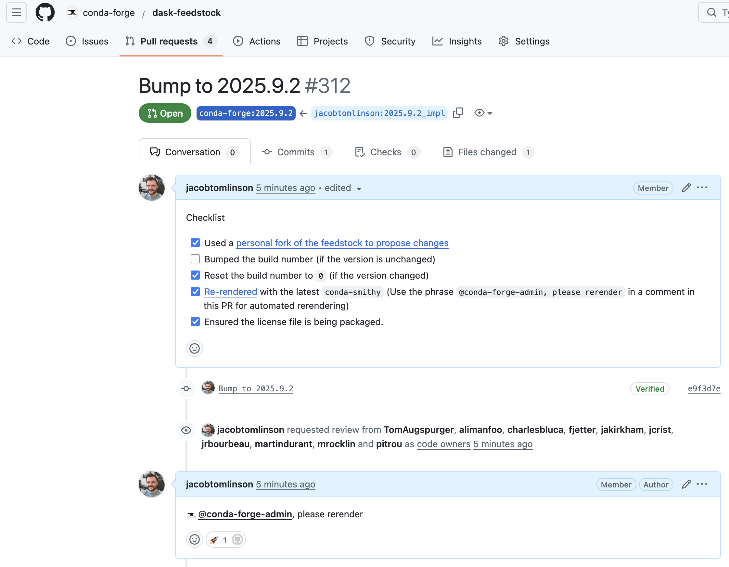The image size is (729, 567).
Task: Open the search bar
Action: click(x=711, y=12)
